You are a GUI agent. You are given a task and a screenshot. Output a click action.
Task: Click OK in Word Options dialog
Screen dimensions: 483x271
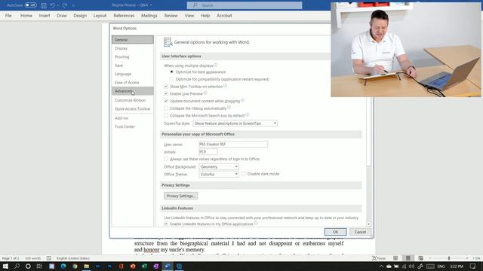(x=335, y=232)
